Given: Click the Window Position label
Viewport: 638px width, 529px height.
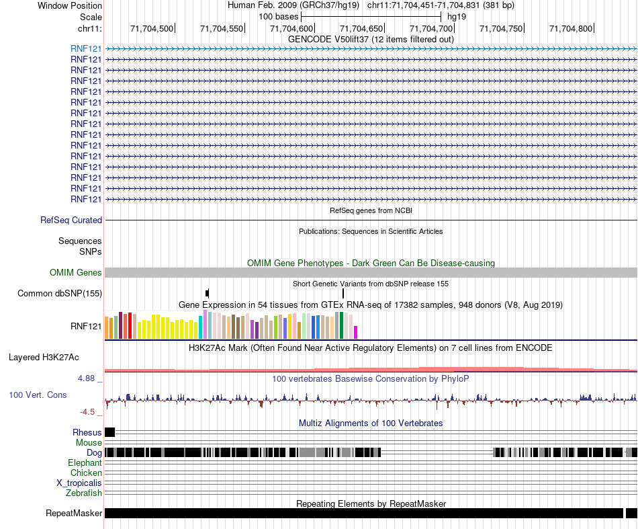Looking at the screenshot, I should coord(70,5).
